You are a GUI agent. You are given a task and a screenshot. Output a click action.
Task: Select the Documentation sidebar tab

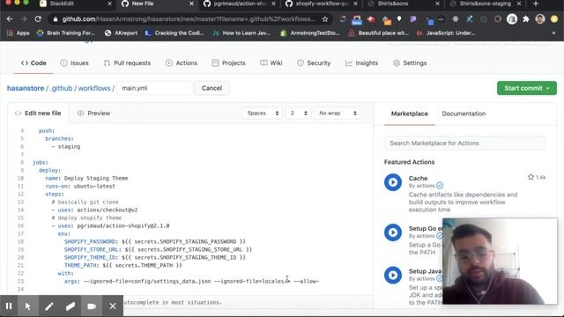464,114
